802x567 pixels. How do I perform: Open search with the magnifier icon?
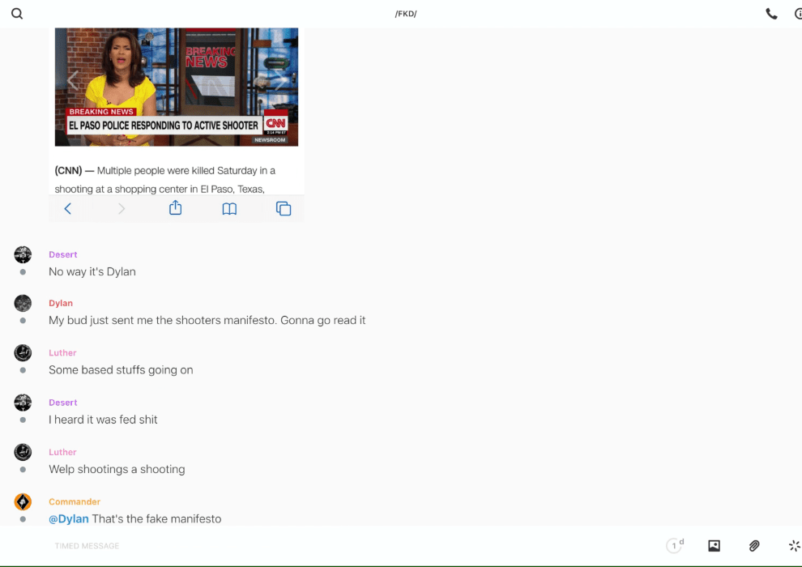(17, 14)
